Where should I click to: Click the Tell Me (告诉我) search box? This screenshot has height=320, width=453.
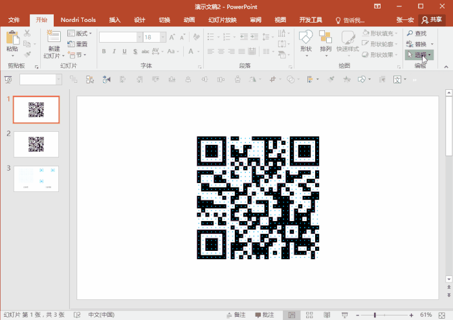(350, 20)
